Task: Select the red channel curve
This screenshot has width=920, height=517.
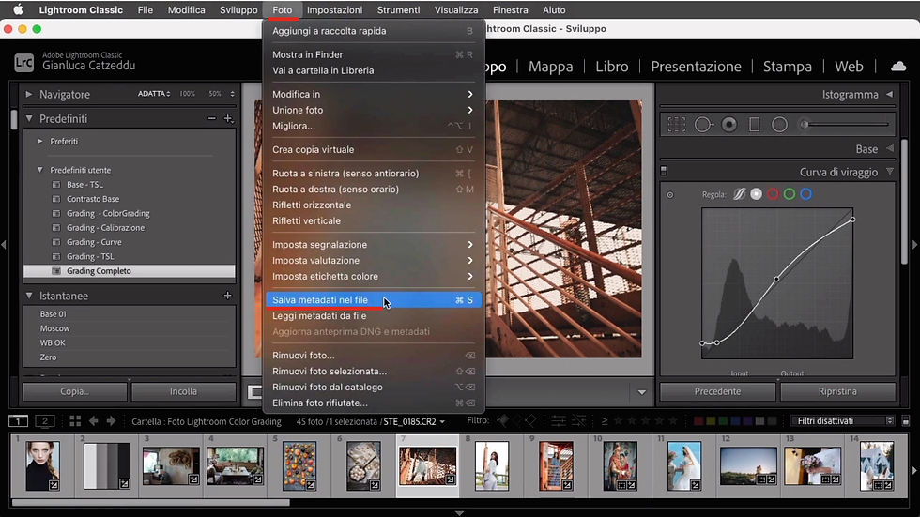Action: pyautogui.click(x=773, y=194)
